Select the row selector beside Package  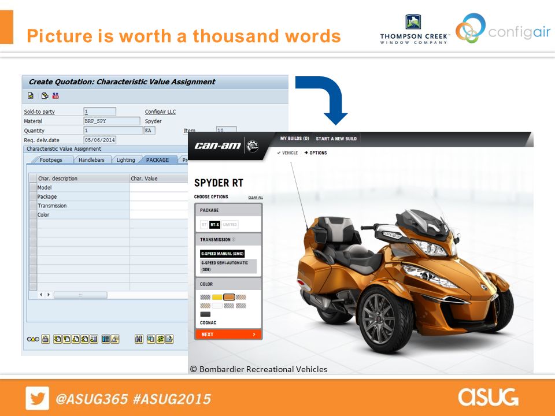pos(33,196)
